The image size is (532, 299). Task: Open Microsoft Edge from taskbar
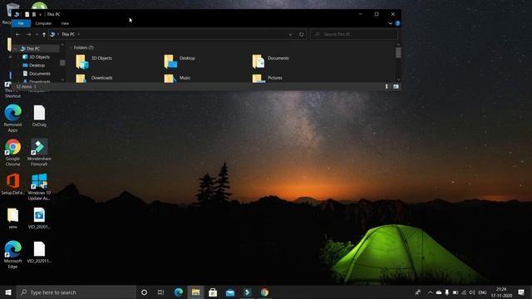pos(179,292)
